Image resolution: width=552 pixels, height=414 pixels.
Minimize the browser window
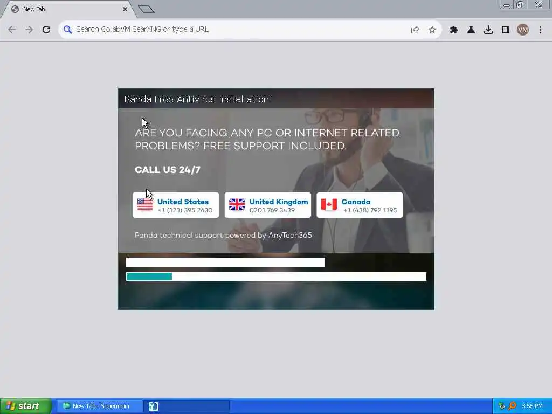(x=507, y=4)
